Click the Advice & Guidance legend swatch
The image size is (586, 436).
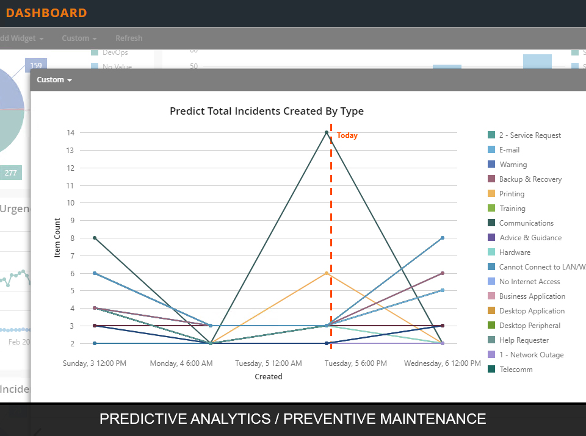coord(491,238)
